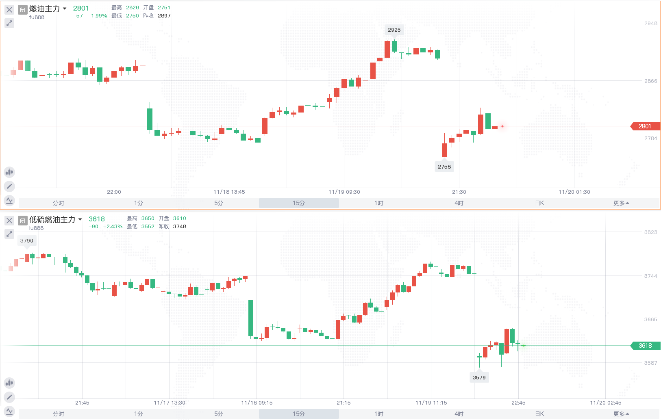The width and height of the screenshot is (661, 420).
Task: Click the 2925 high price marker
Action: (394, 30)
